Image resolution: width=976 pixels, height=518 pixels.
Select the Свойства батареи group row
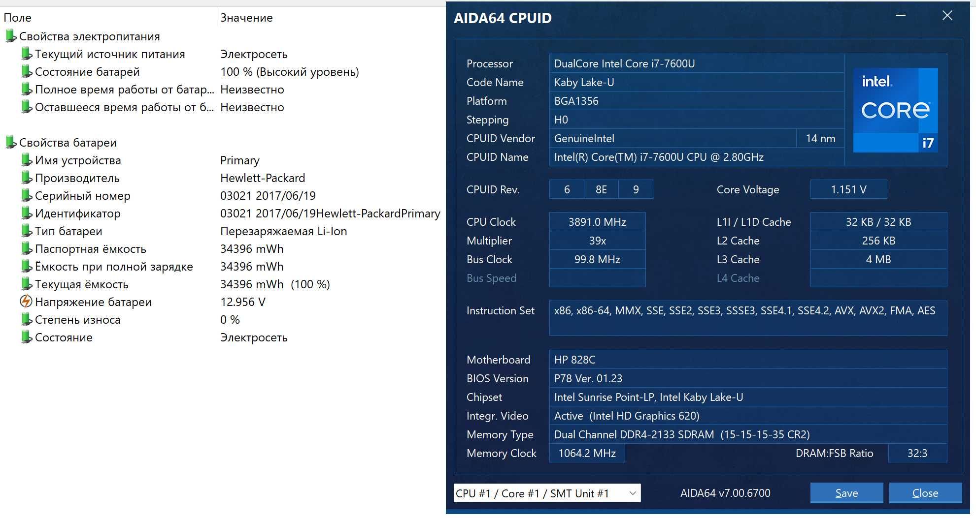pyautogui.click(x=67, y=143)
